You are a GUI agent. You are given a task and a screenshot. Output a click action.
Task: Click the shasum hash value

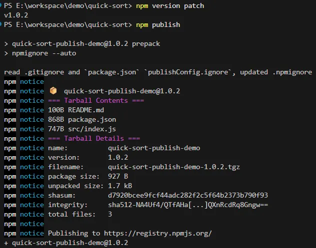click(x=188, y=195)
